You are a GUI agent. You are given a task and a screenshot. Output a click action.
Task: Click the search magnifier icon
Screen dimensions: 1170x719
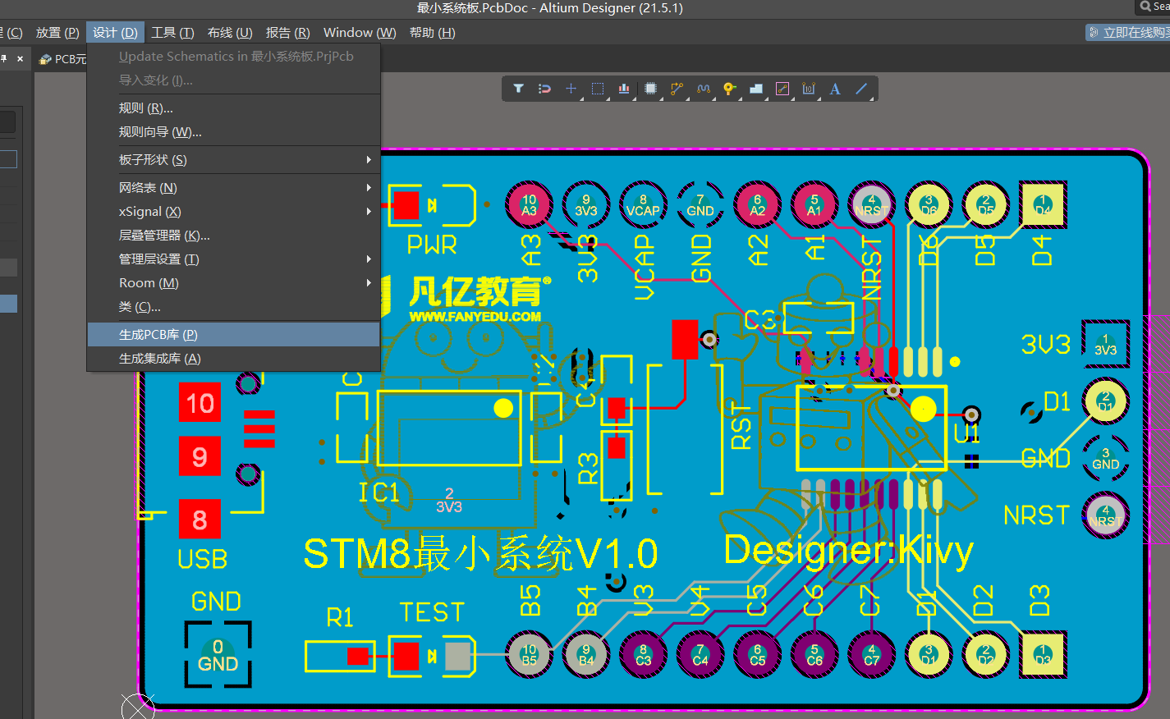click(x=1145, y=7)
